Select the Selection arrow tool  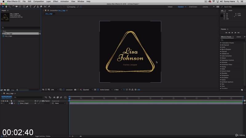tap(3, 6)
